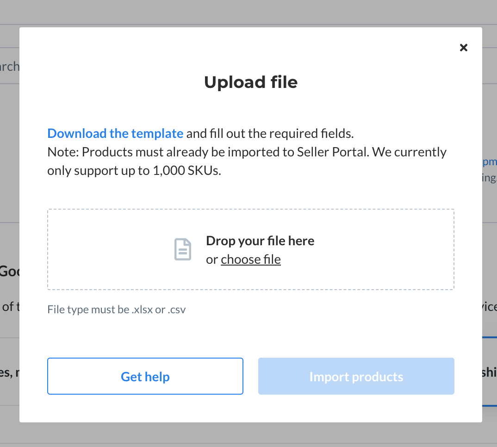497x447 pixels.
Task: Close the Upload file dialog
Action: pyautogui.click(x=463, y=48)
